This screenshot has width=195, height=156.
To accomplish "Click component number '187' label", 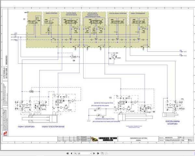I will tap(103, 117).
